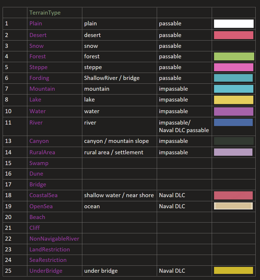Image resolution: width=260 pixels, height=280 pixels.
Task: Open the purple Desert terrain link
Action: [x=38, y=35]
